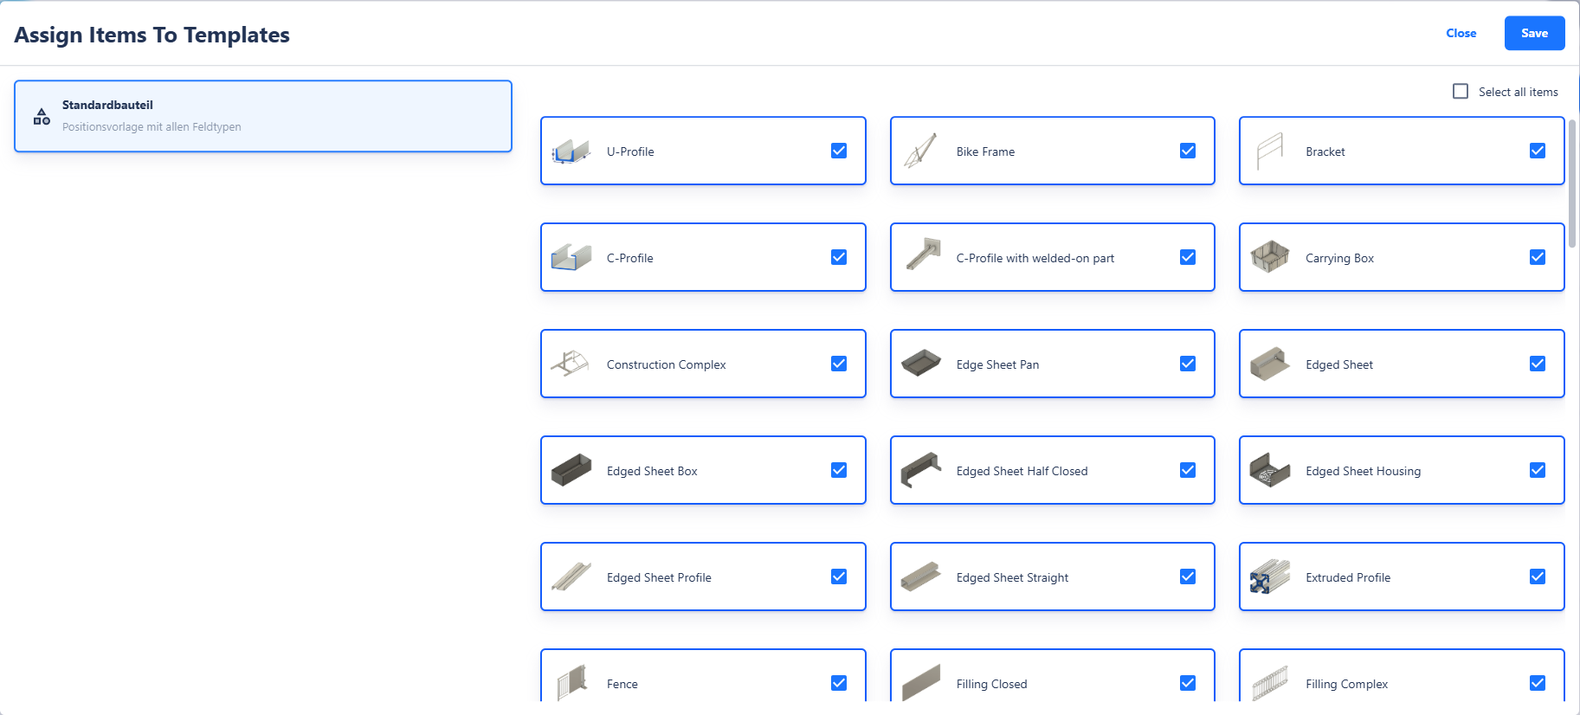The width and height of the screenshot is (1580, 715).
Task: Click the Edge Sheet Pan thumbnail icon
Action: tap(920, 364)
